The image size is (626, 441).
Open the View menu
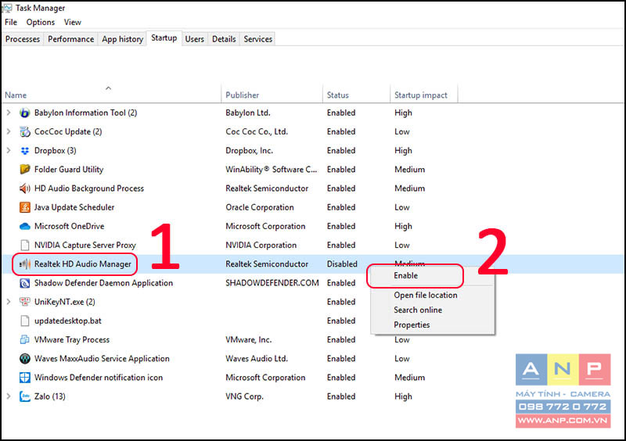[x=72, y=23]
